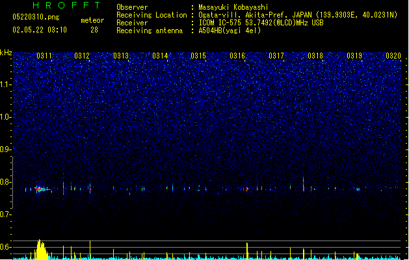Click the 0319 time marker
This screenshot has width=409, height=260.
(x=354, y=55)
